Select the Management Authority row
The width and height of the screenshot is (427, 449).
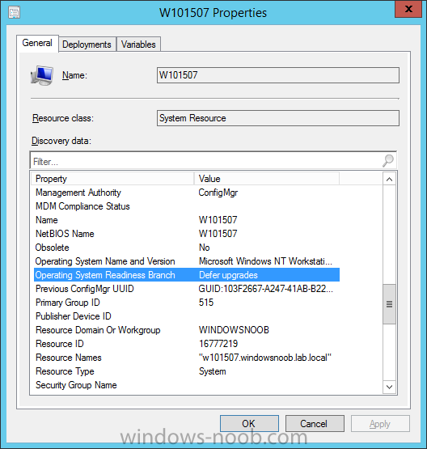(x=187, y=193)
